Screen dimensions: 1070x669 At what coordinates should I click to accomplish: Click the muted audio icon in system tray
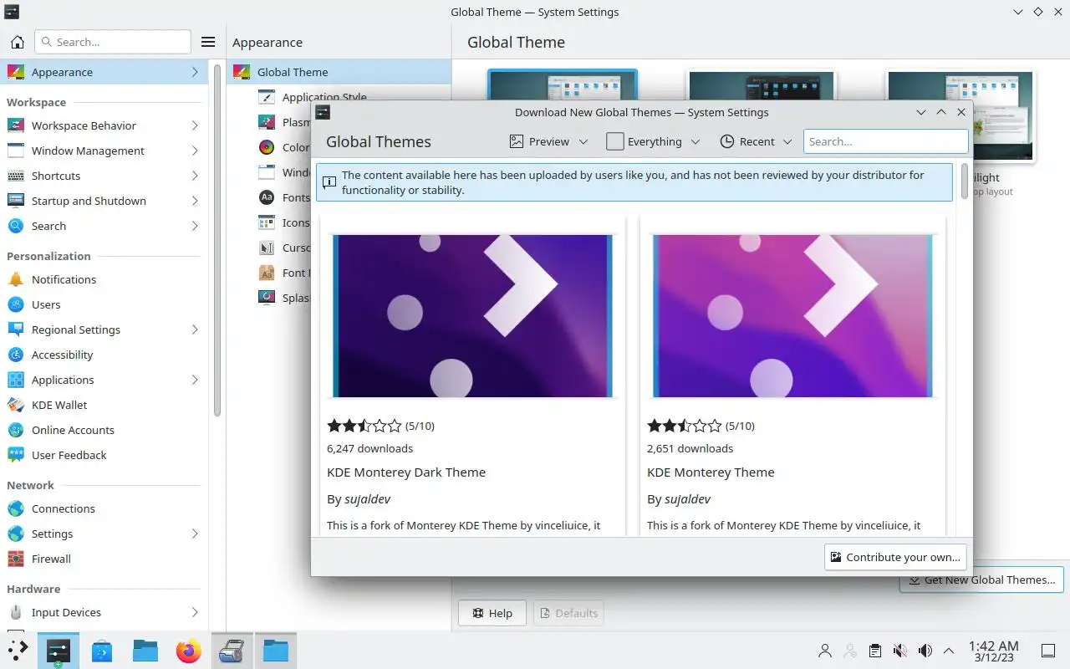[899, 651]
